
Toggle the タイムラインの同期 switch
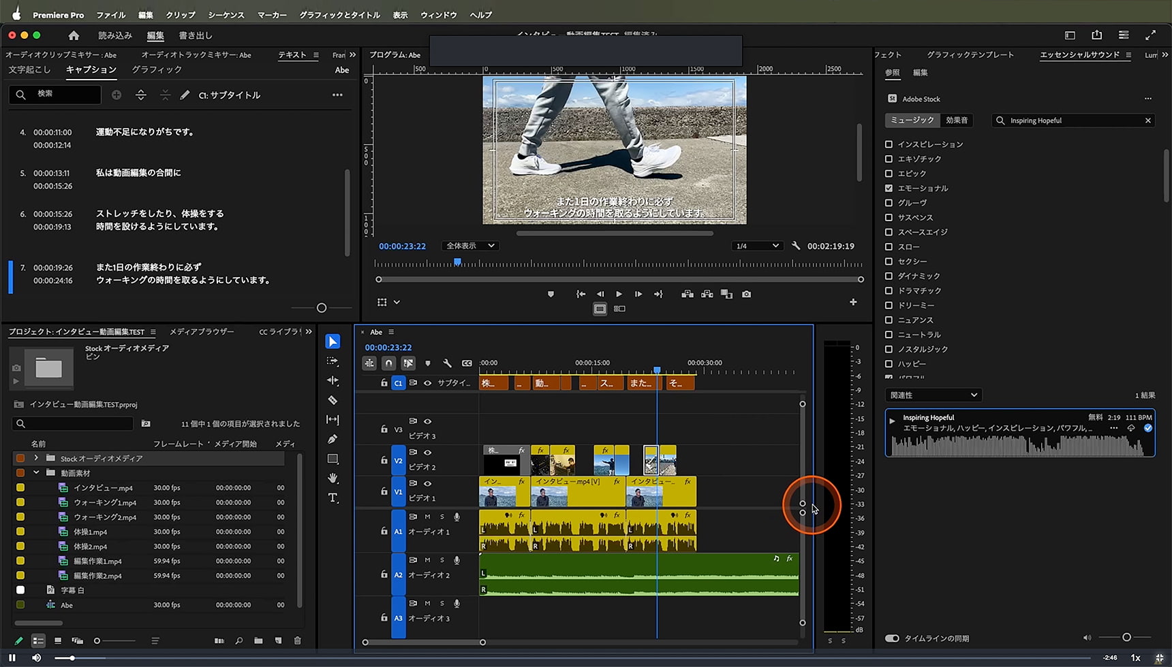point(892,638)
